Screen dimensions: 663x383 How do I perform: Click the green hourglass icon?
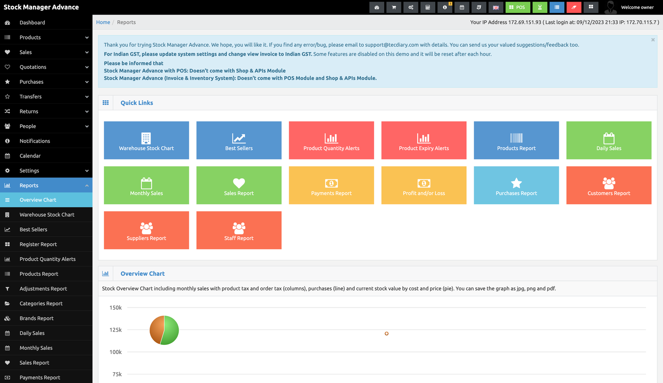pyautogui.click(x=540, y=7)
